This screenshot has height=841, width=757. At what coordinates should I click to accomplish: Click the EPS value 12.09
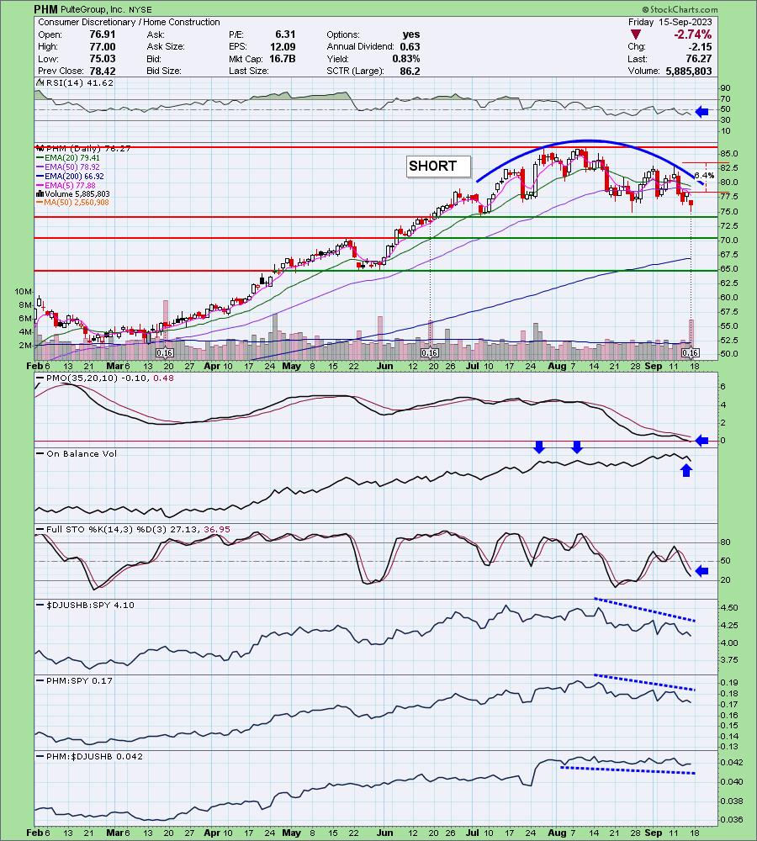pyautogui.click(x=283, y=46)
